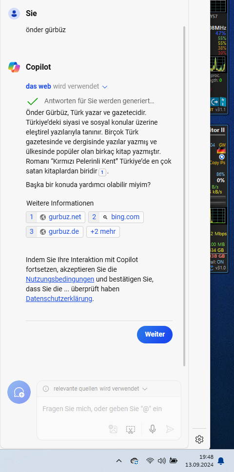The width and height of the screenshot is (234, 472).
Task: Click the send message arrow icon
Action: [x=170, y=429]
